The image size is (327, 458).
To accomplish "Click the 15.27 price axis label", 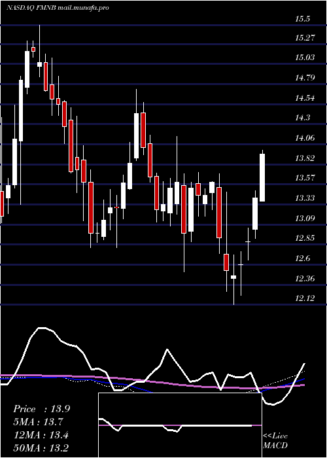I will click(x=305, y=38).
